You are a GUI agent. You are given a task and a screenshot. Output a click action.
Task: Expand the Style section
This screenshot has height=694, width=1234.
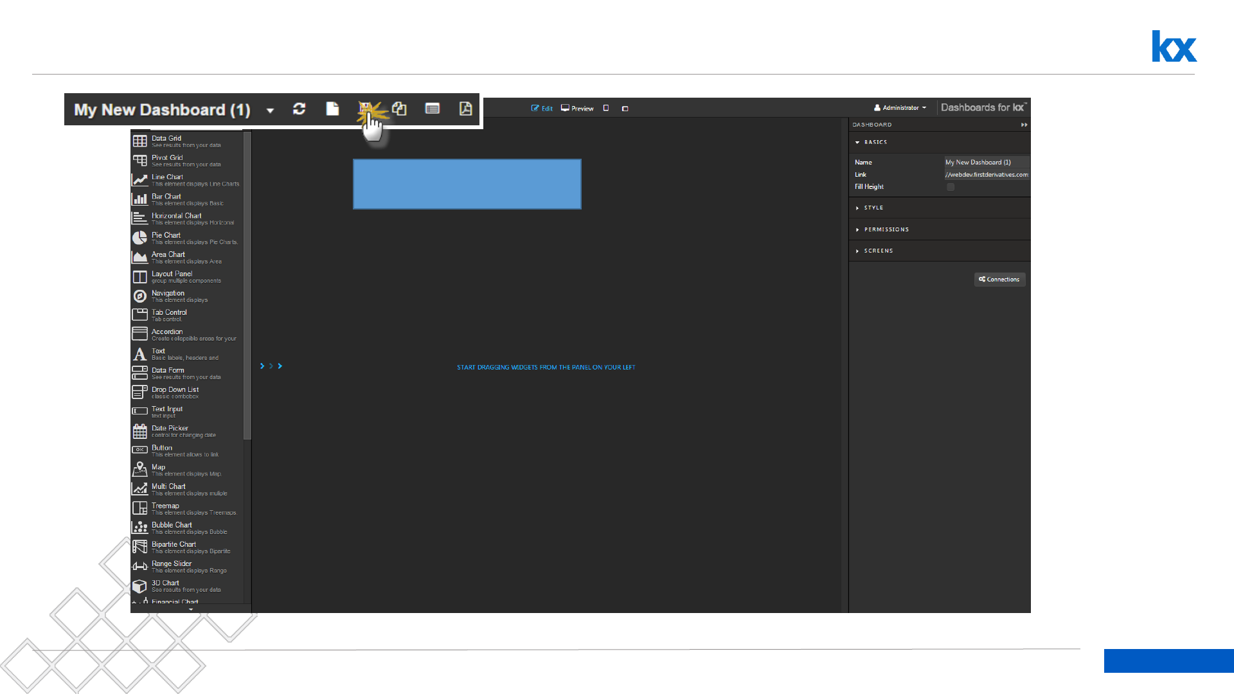click(873, 208)
